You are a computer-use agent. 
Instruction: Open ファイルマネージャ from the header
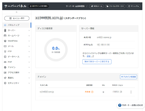115,6
